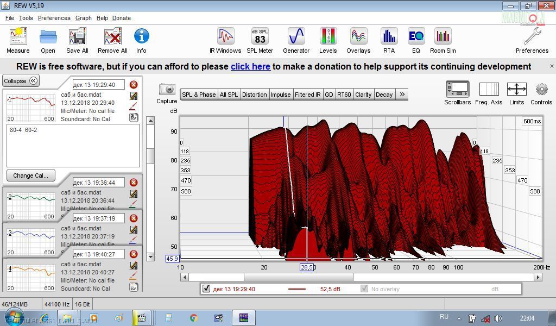Switch to Distortion tab
The image size is (556, 326).
pyautogui.click(x=254, y=95)
